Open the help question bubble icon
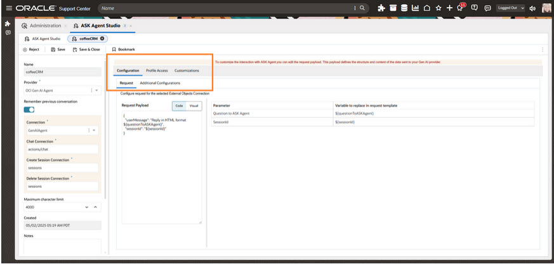Image resolution: width=554 pixels, height=264 pixels. (x=475, y=8)
